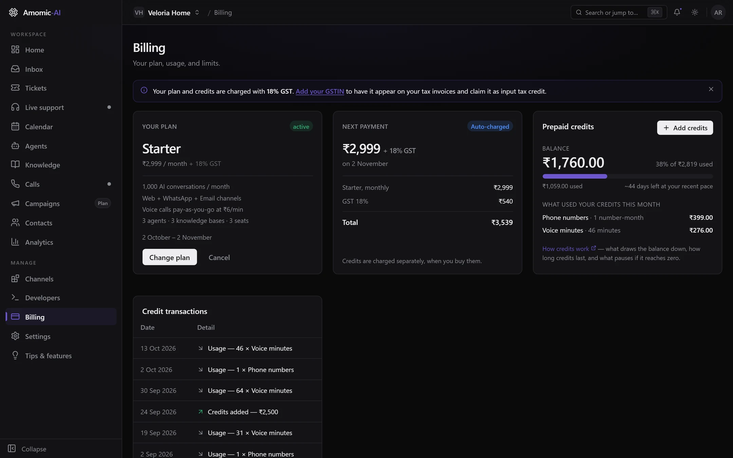View Analytics from the sidebar

coord(61,242)
